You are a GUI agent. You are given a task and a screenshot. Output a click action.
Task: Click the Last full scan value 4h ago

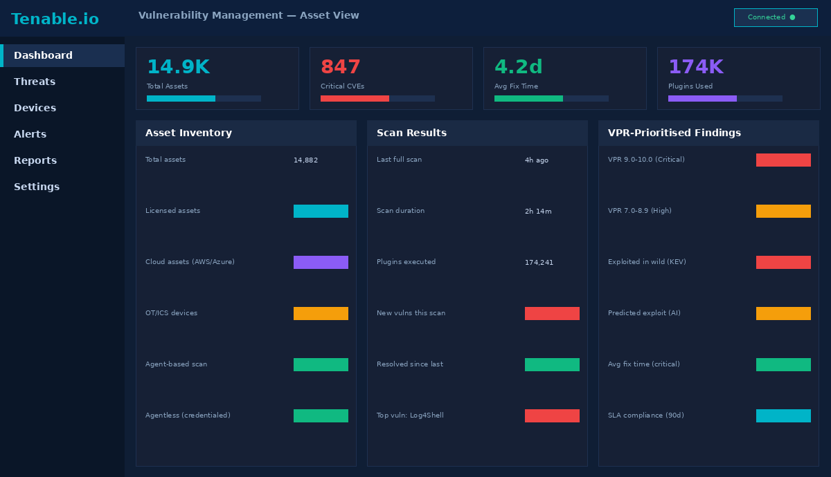(537, 160)
